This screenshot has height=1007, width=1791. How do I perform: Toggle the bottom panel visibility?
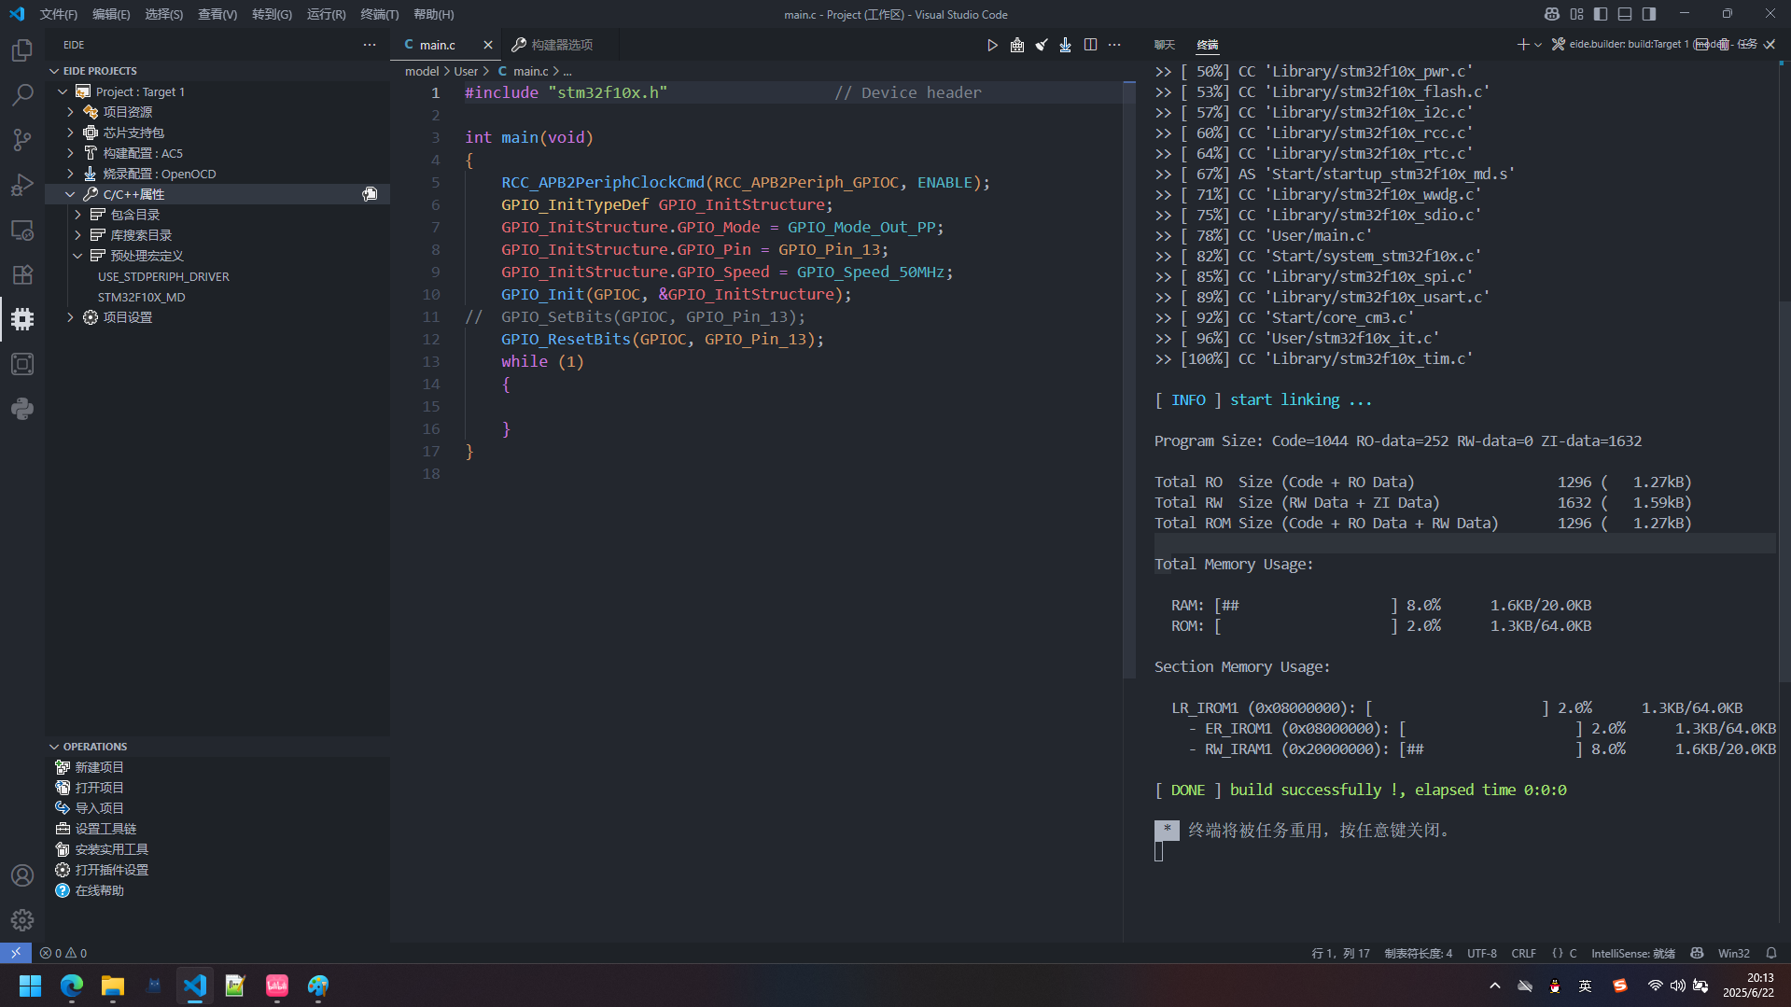pos(1625,14)
